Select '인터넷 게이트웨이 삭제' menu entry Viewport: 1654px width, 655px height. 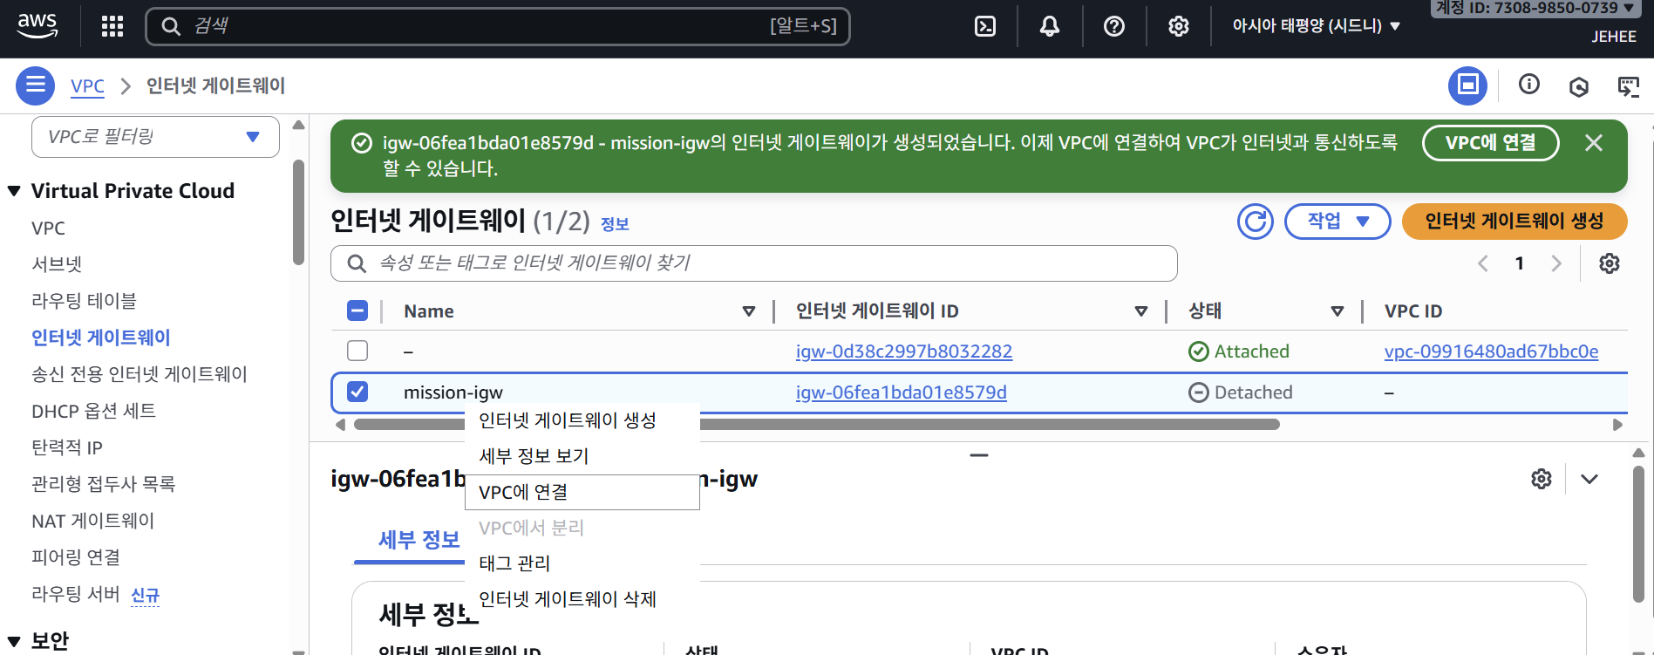click(x=568, y=599)
